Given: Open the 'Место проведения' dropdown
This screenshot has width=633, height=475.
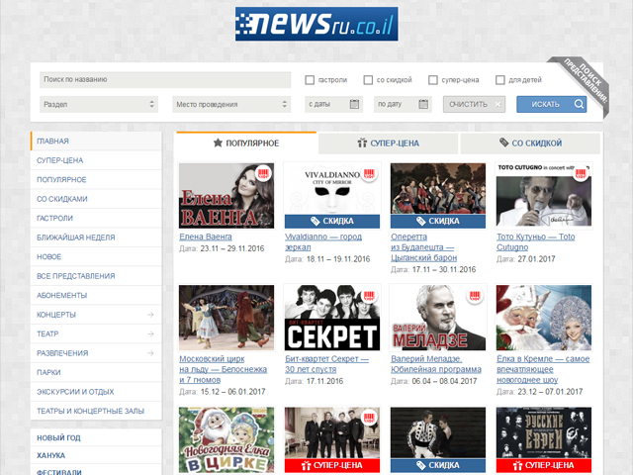Looking at the screenshot, I should (x=231, y=104).
